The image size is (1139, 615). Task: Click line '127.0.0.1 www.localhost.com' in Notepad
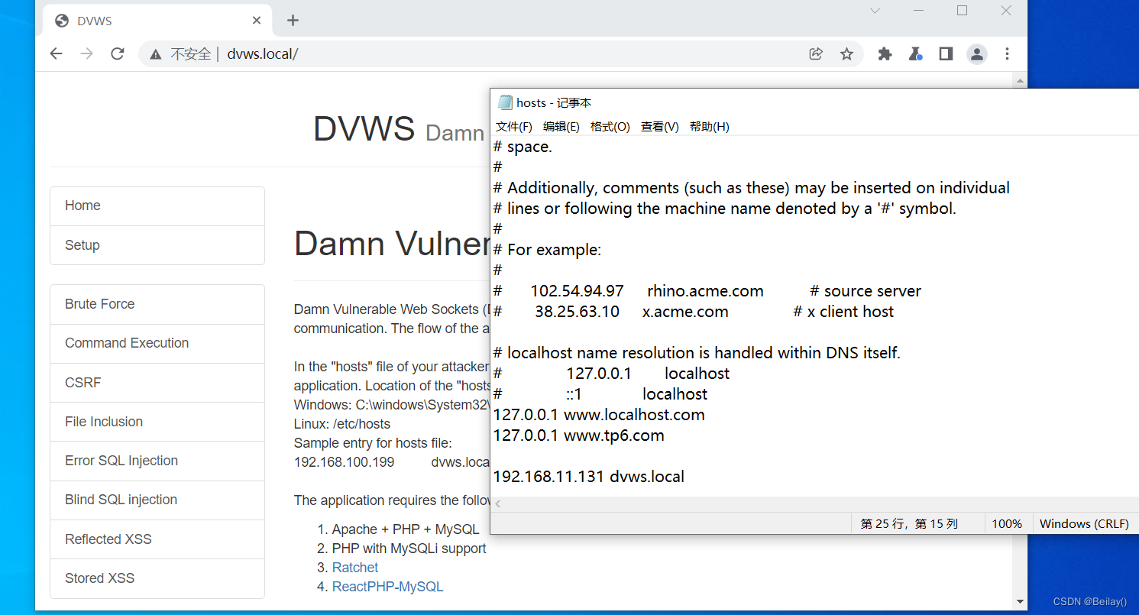pyautogui.click(x=599, y=415)
